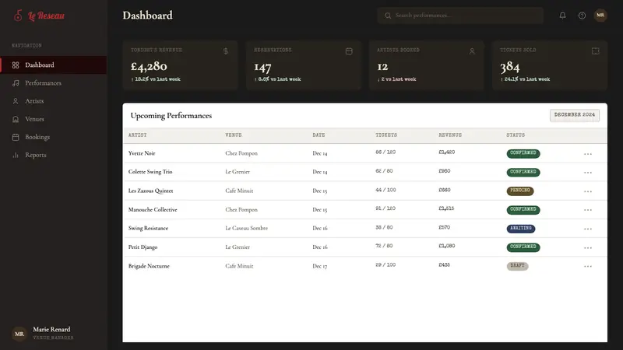Open the more options for Les Zazous Quintet
The width and height of the screenshot is (623, 350).
pos(588,191)
